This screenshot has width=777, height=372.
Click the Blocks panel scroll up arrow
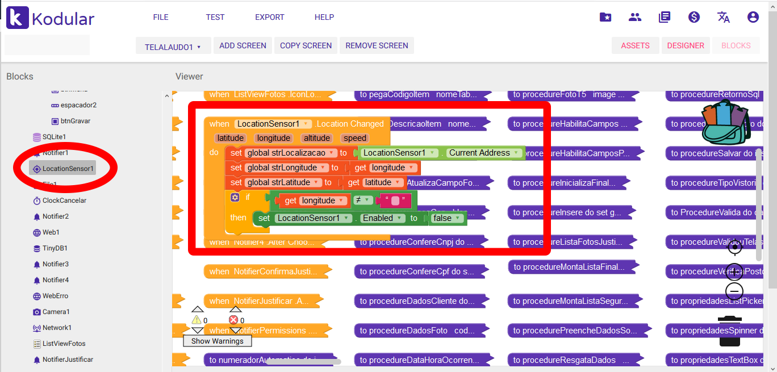166,96
